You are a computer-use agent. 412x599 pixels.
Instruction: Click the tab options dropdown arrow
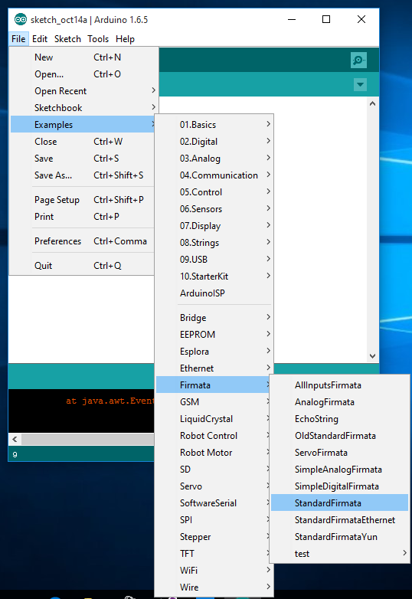tap(360, 84)
